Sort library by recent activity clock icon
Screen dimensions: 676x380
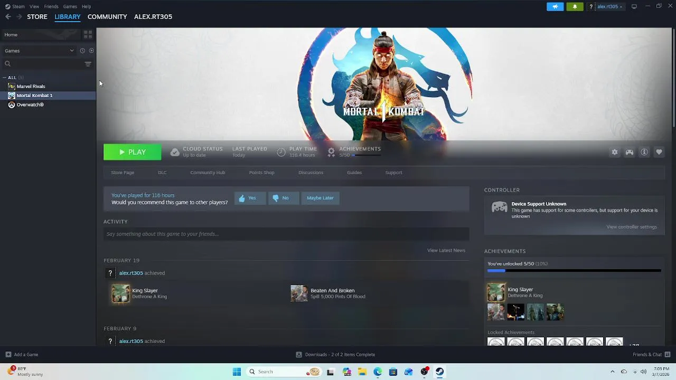(82, 51)
